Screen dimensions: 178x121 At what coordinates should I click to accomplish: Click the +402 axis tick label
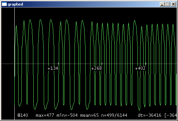tap(140, 68)
